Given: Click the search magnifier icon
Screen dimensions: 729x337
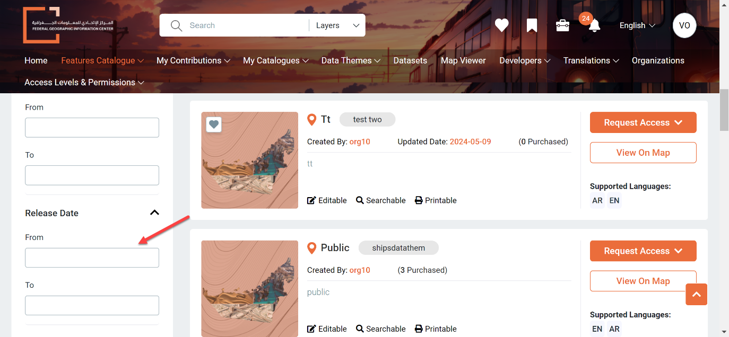Looking at the screenshot, I should click(176, 25).
